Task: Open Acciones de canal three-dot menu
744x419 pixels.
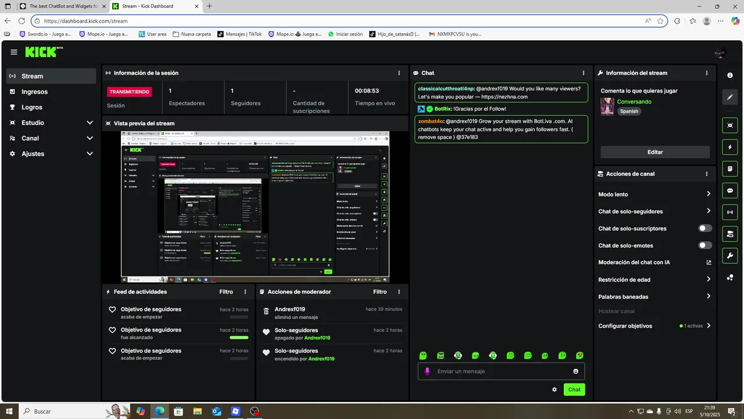Action: pos(707,174)
